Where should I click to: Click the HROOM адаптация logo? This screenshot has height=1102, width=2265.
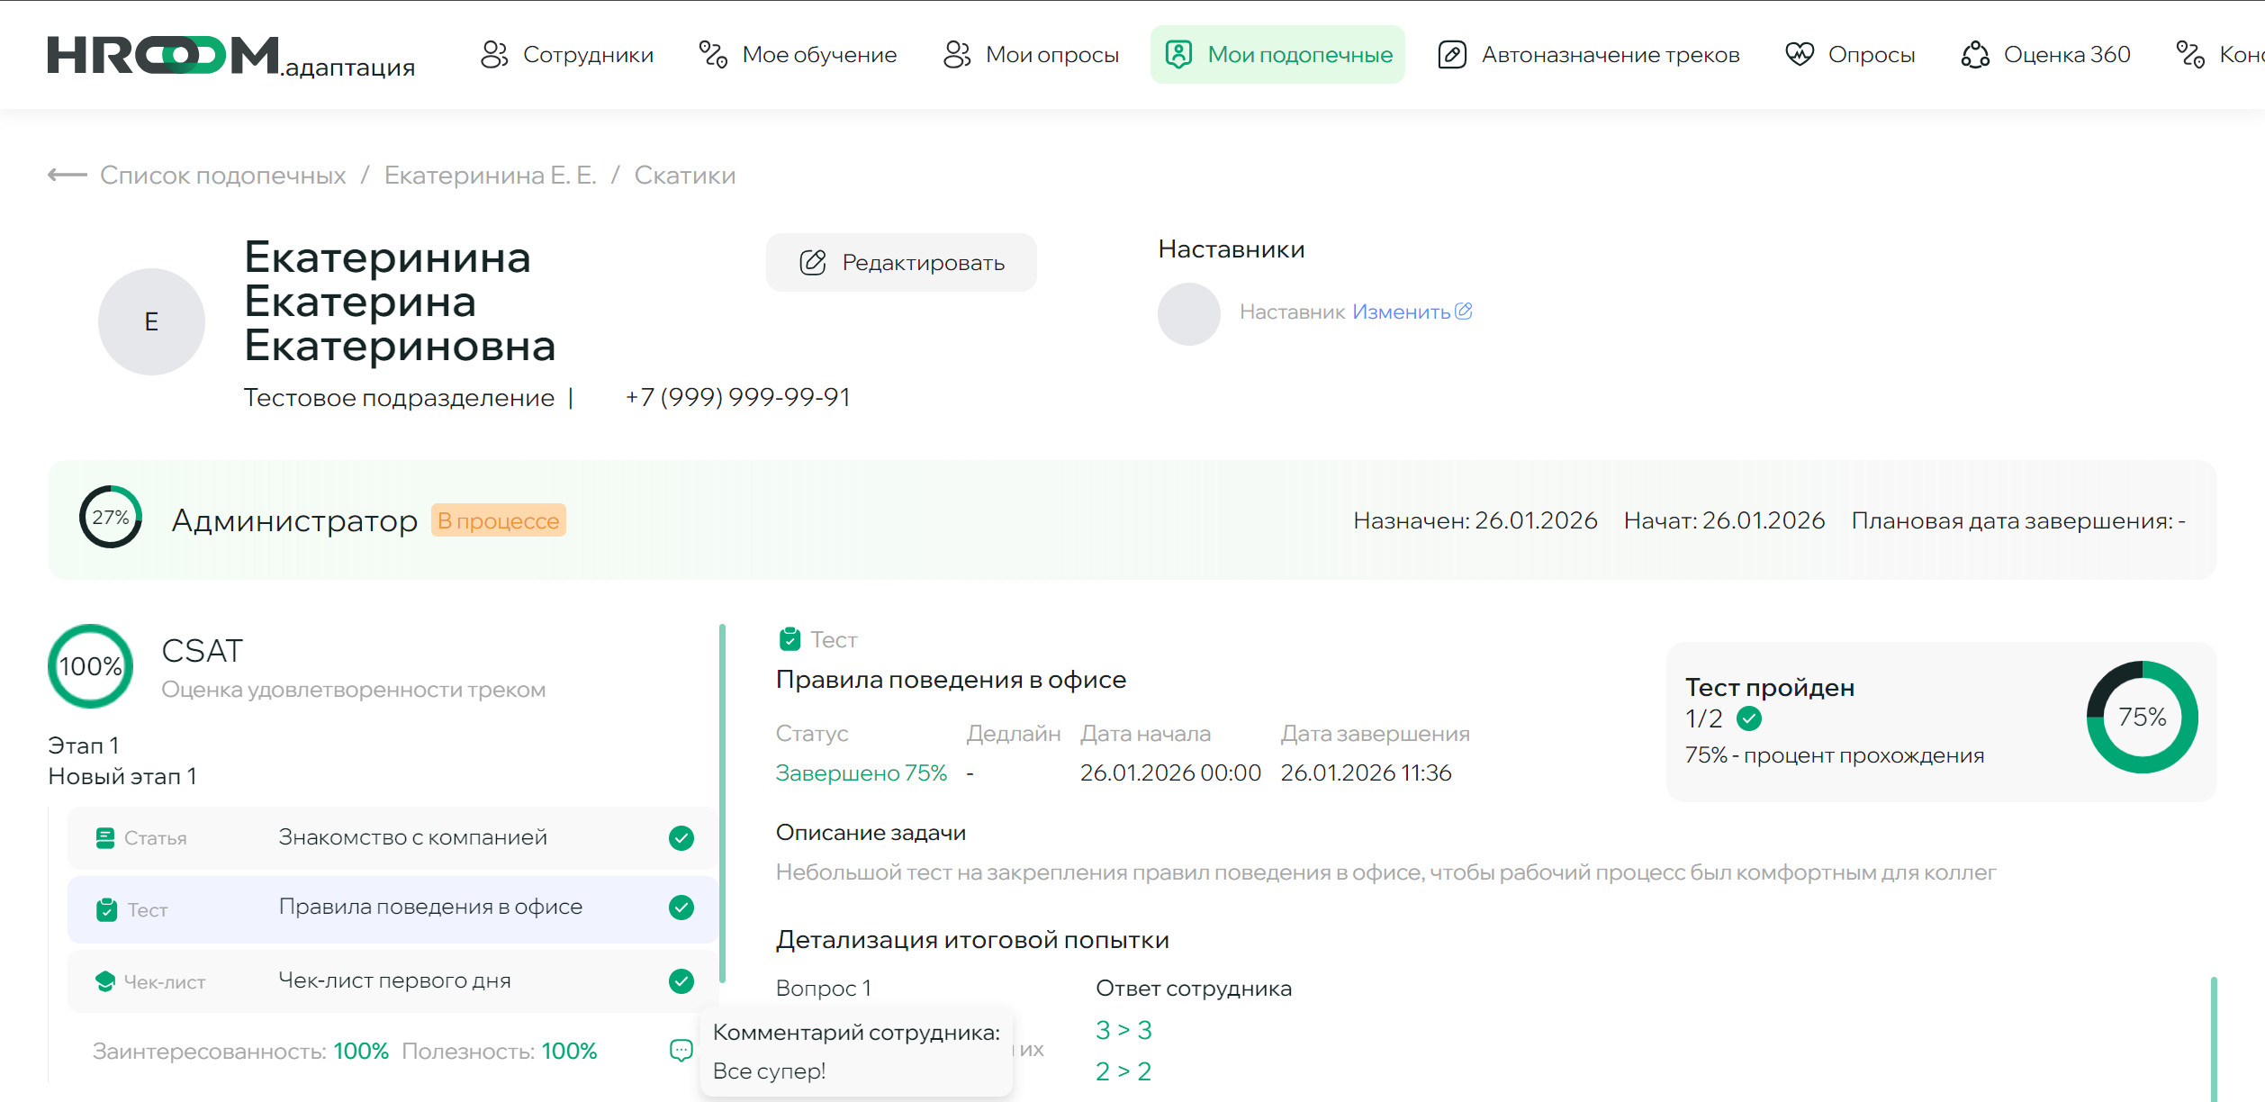pos(230,56)
